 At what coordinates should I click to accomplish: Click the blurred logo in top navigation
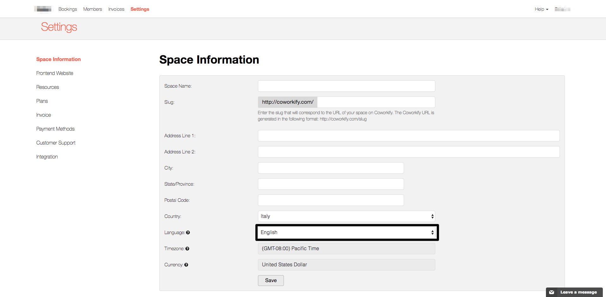coord(43,9)
